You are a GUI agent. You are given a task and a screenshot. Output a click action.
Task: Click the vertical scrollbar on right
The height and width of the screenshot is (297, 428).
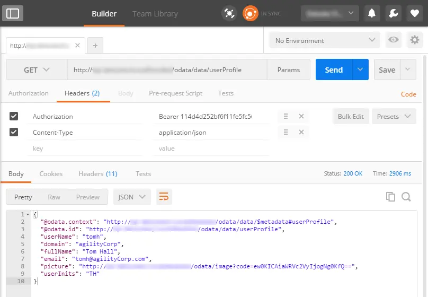[425, 175]
